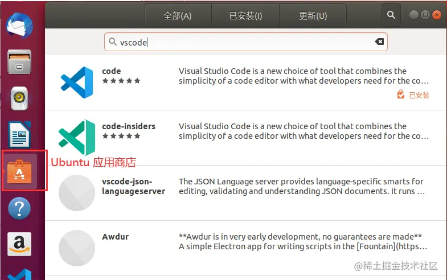Maximize the software window
This screenshot has height=280, width=447.
coord(425,15)
